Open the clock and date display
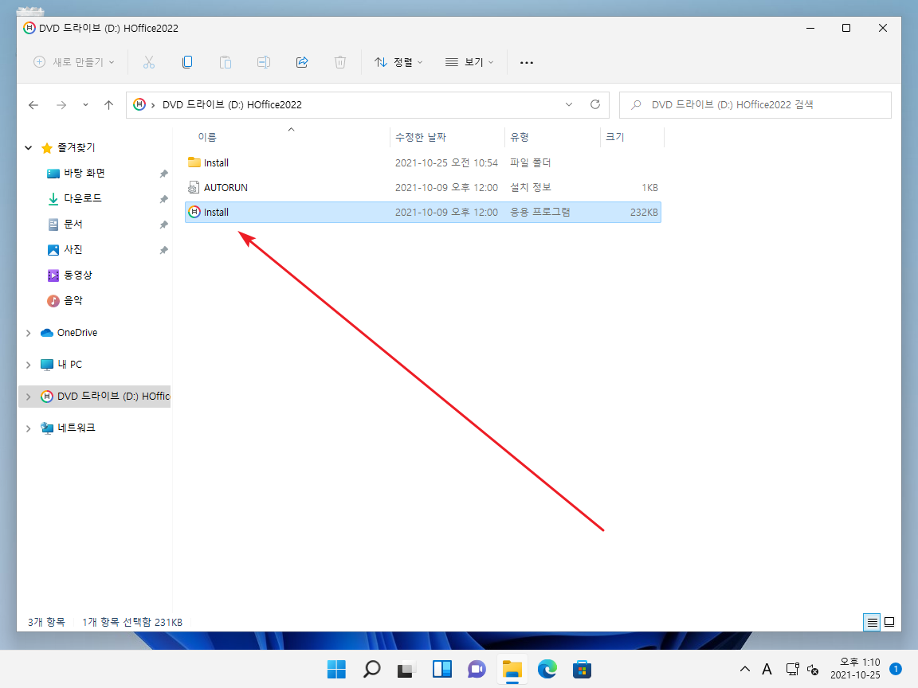This screenshot has height=688, width=918. (855, 669)
